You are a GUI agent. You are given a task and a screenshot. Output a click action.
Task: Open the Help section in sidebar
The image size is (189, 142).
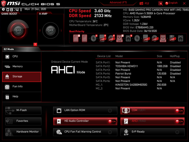pyautogui.click(x=22, y=96)
